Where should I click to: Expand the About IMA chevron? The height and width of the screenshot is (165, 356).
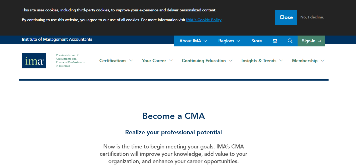click(205, 41)
